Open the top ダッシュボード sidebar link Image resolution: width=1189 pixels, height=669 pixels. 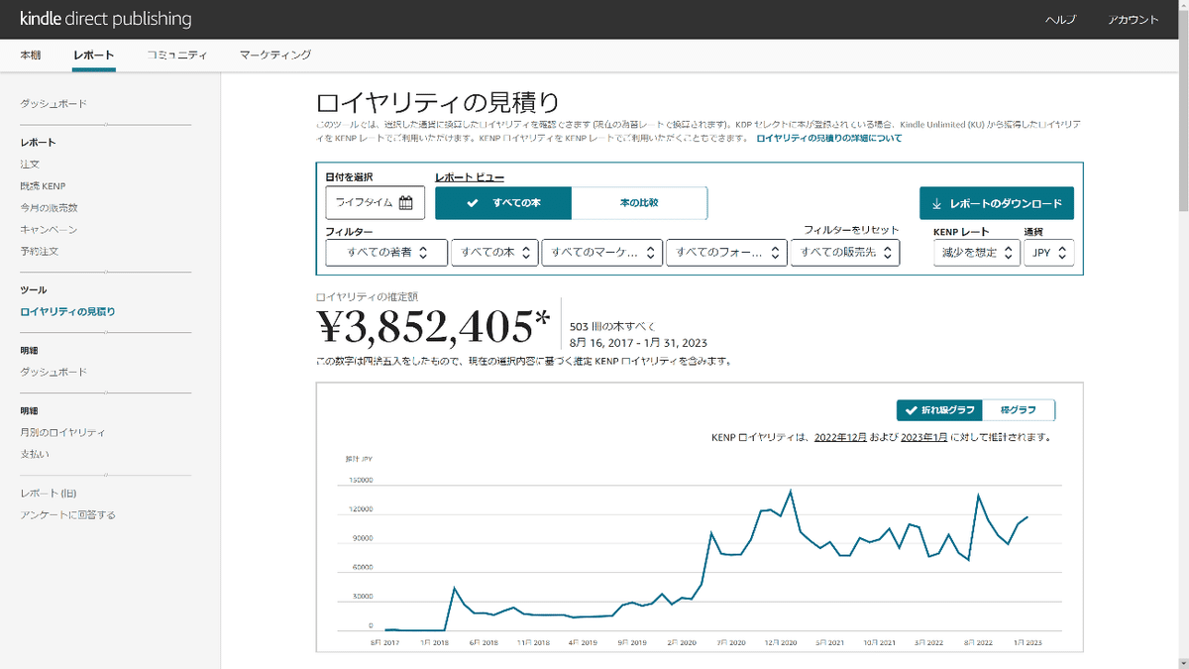click(x=54, y=104)
